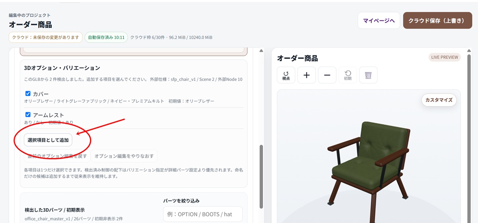Click 選択項目として追加 button

48,140
